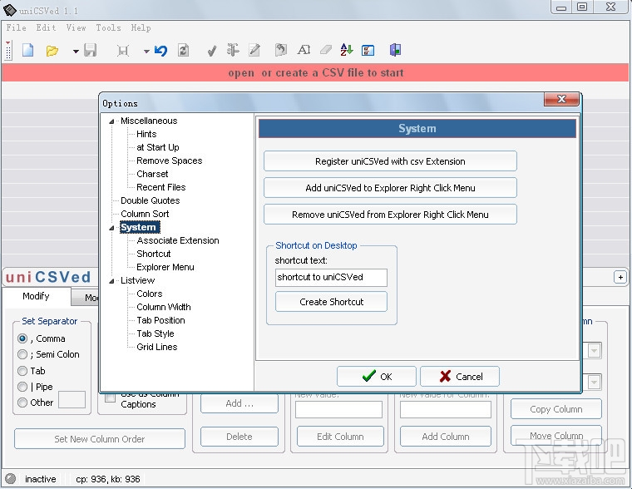Select Remove Spaces tree item

(x=170, y=161)
